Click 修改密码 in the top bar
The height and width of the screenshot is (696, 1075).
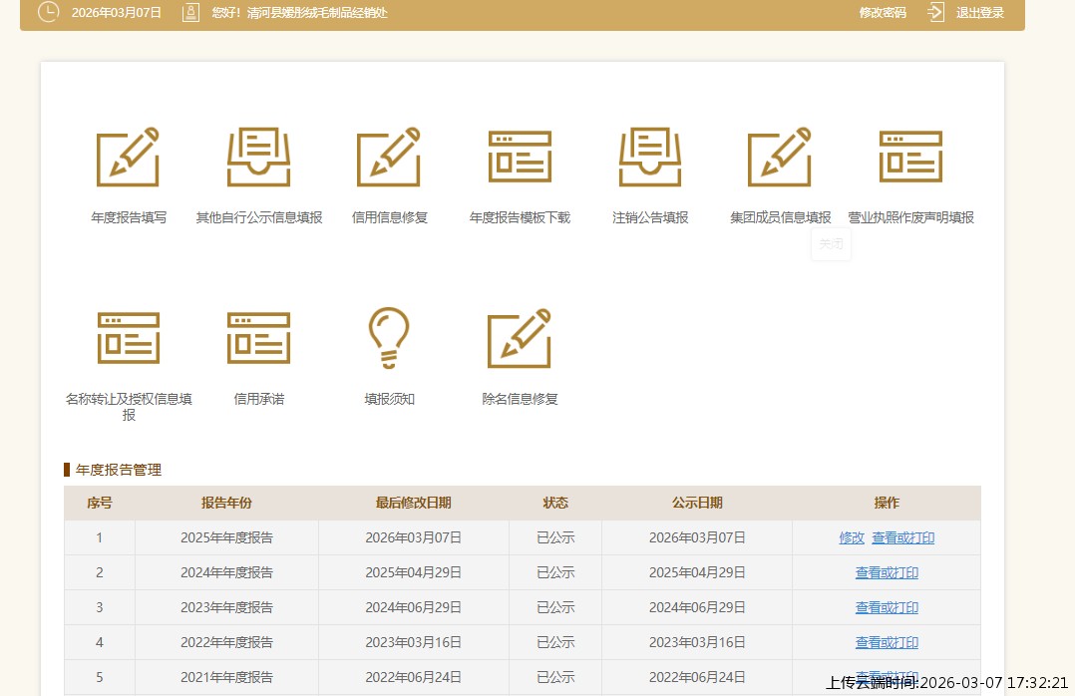pyautogui.click(x=883, y=13)
